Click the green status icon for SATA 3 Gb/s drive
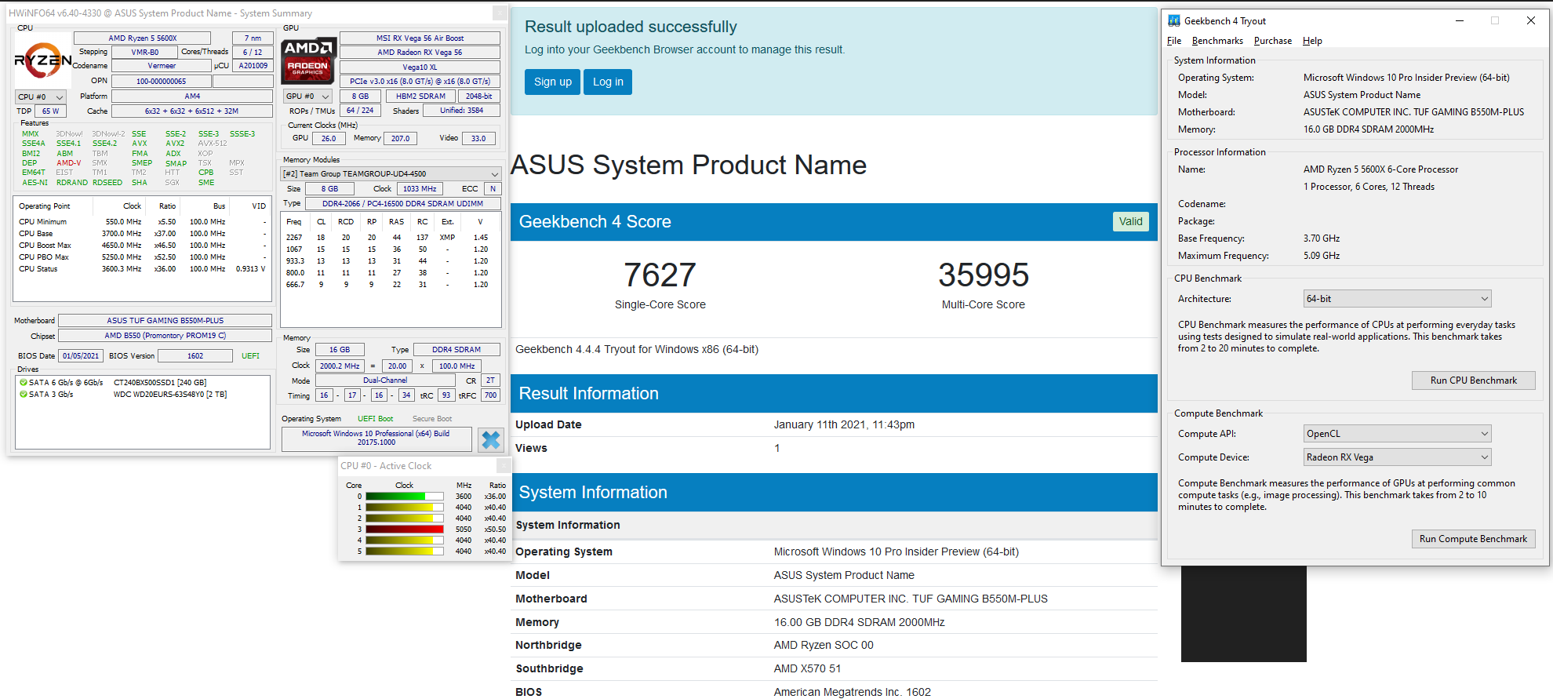 click(x=24, y=395)
